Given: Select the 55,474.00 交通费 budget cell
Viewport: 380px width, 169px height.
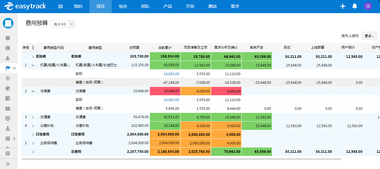Looking at the screenshot, I should point(134,117).
